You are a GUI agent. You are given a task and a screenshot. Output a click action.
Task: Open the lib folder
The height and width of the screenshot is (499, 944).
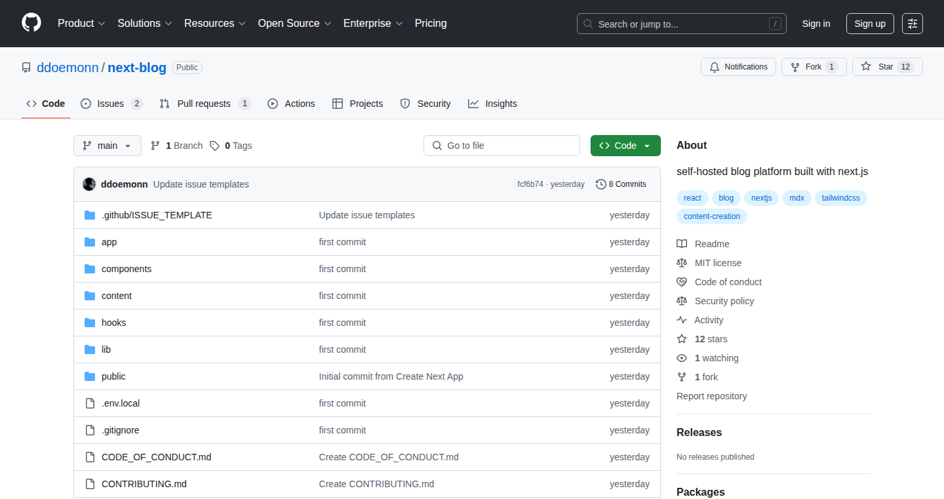106,349
